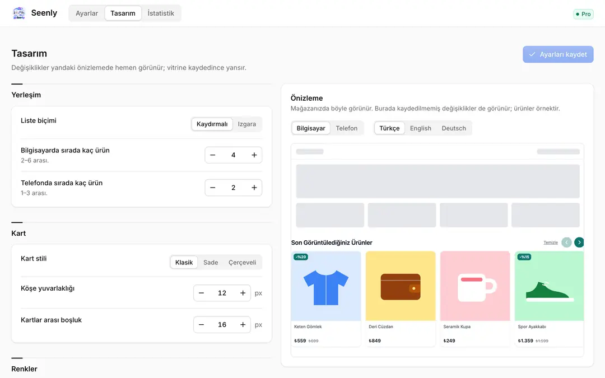Click the corner radius field showing 12

tap(222, 293)
